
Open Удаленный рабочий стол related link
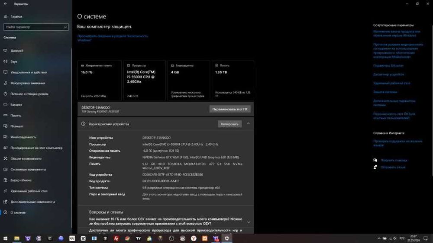pos(391,83)
